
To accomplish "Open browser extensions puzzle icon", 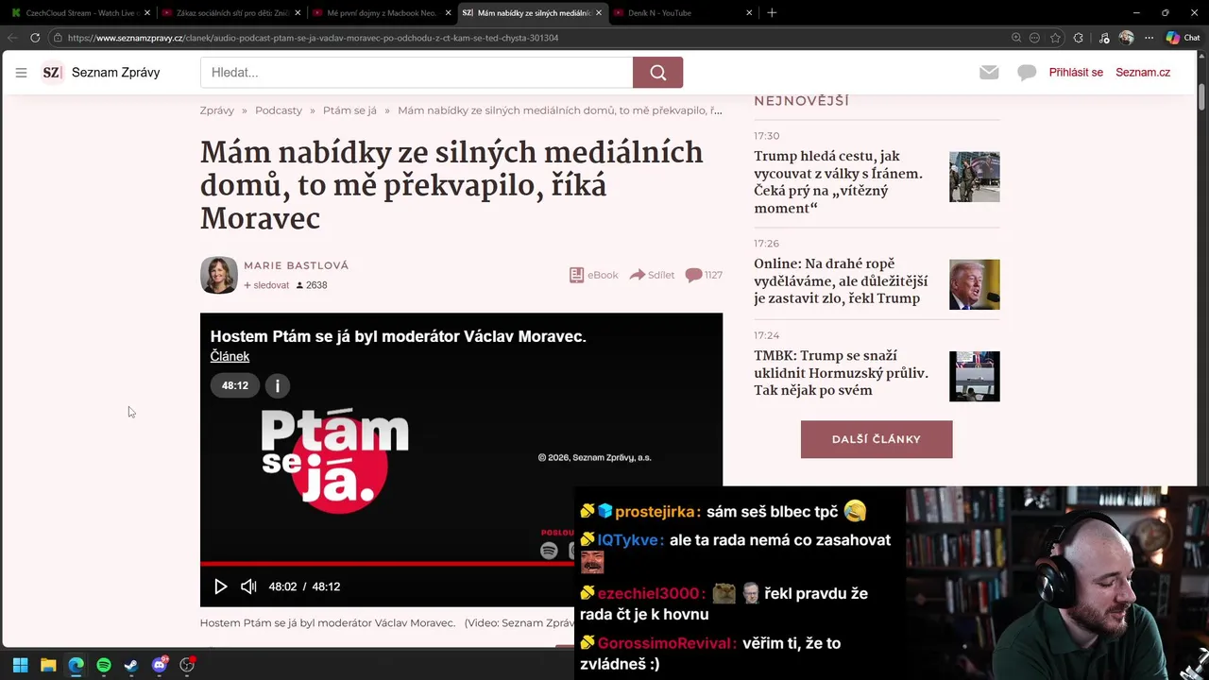I will click(1079, 38).
